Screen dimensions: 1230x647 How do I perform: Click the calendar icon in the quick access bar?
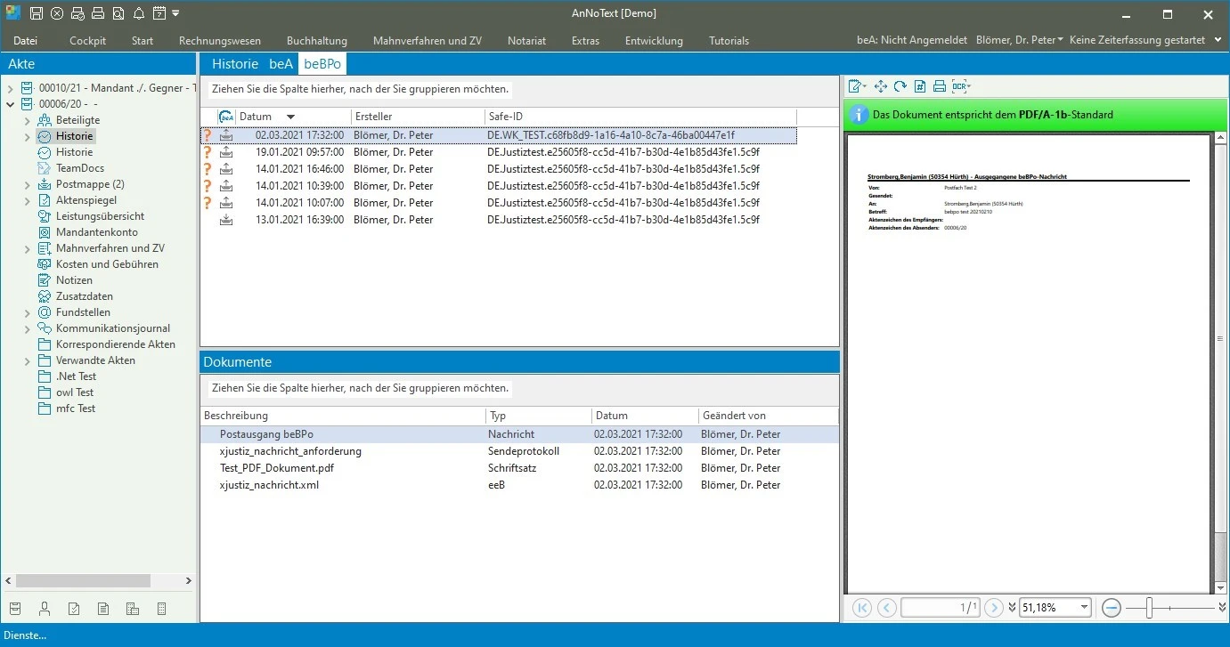pyautogui.click(x=159, y=13)
